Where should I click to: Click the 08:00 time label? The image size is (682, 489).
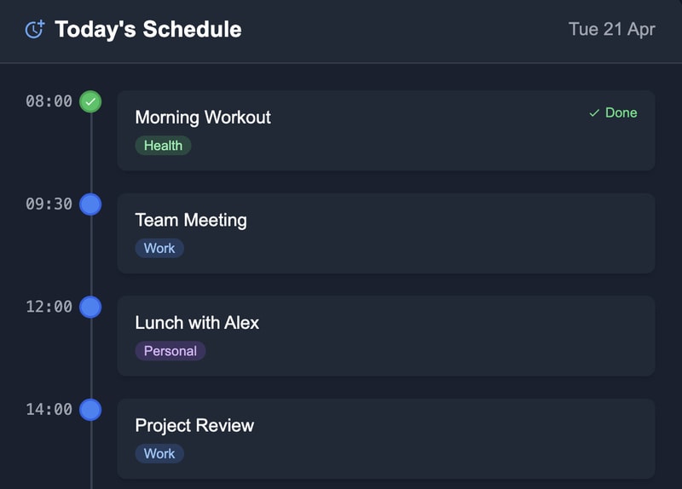pos(49,101)
